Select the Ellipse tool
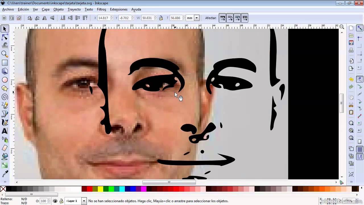This screenshot has width=364, height=205. [x=5, y=80]
